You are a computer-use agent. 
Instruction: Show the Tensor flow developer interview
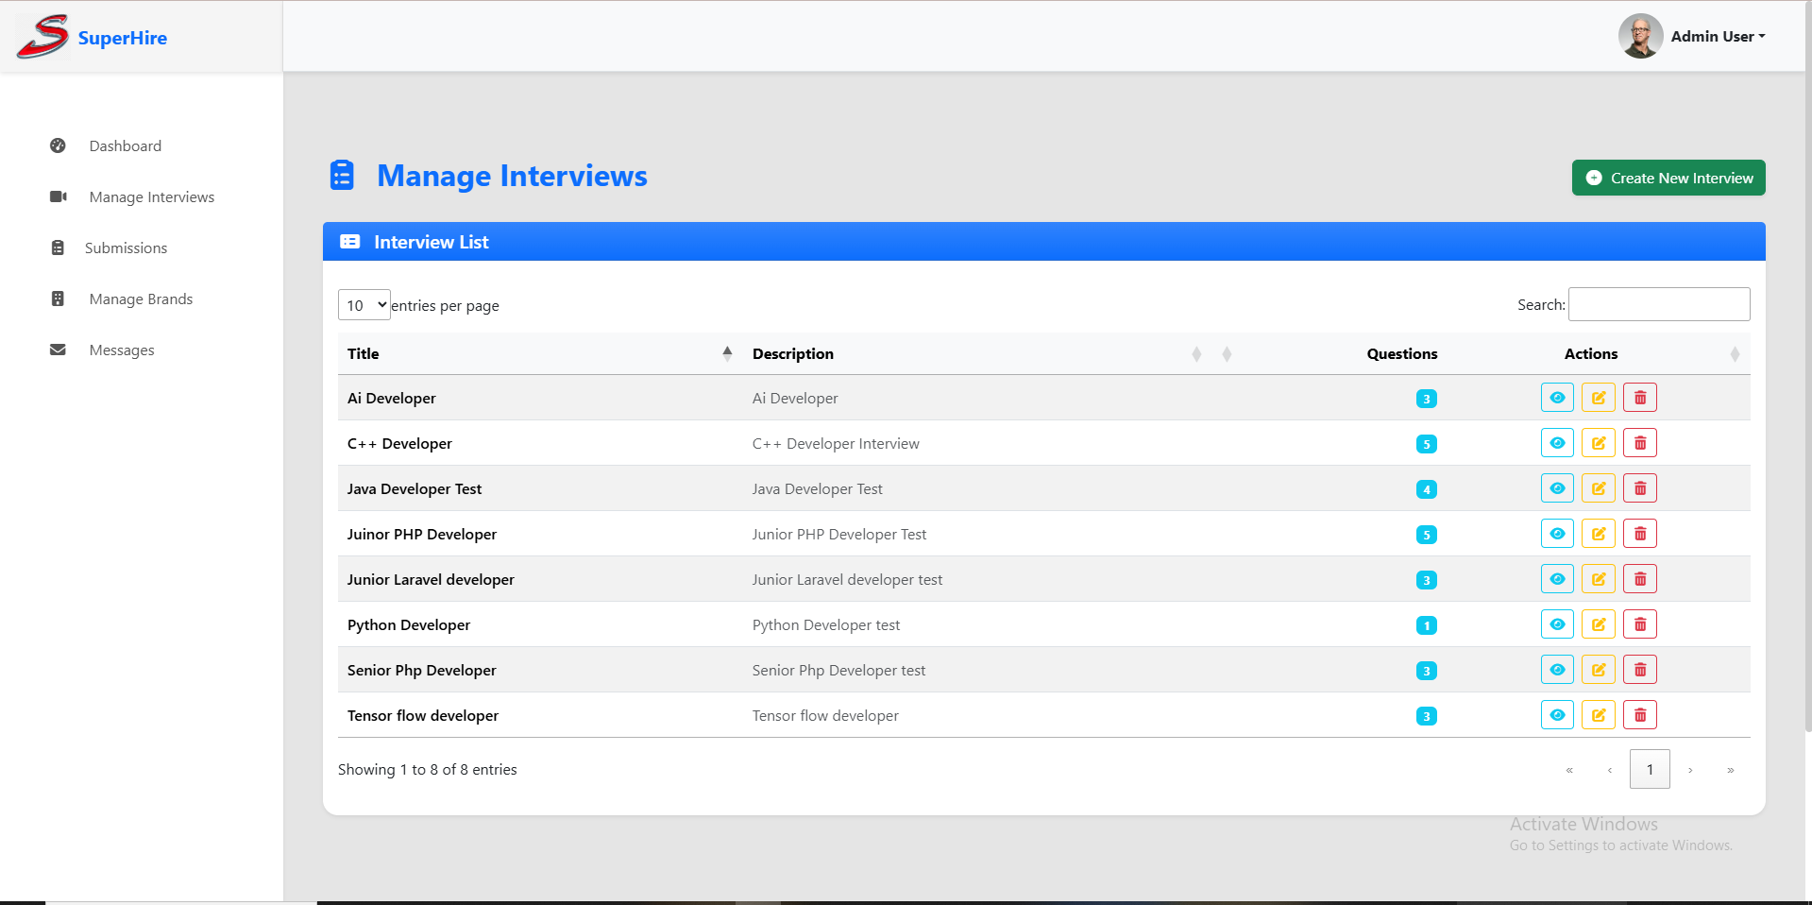point(1557,715)
